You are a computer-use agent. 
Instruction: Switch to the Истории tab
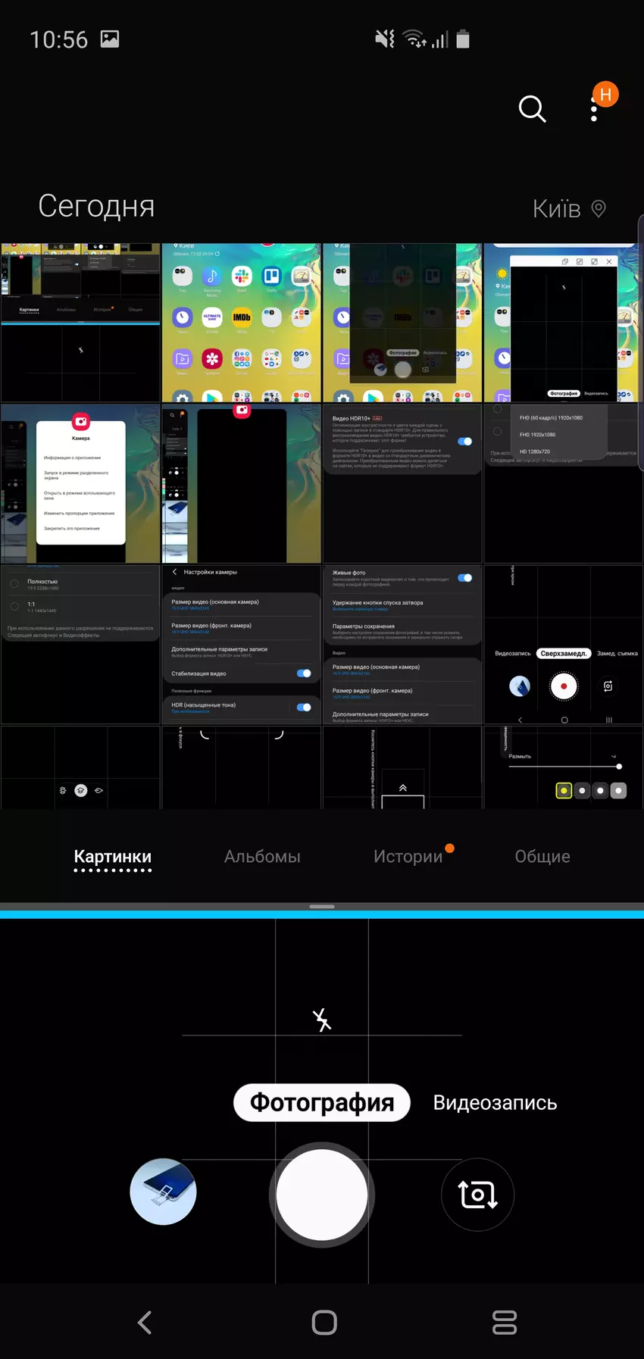[408, 857]
